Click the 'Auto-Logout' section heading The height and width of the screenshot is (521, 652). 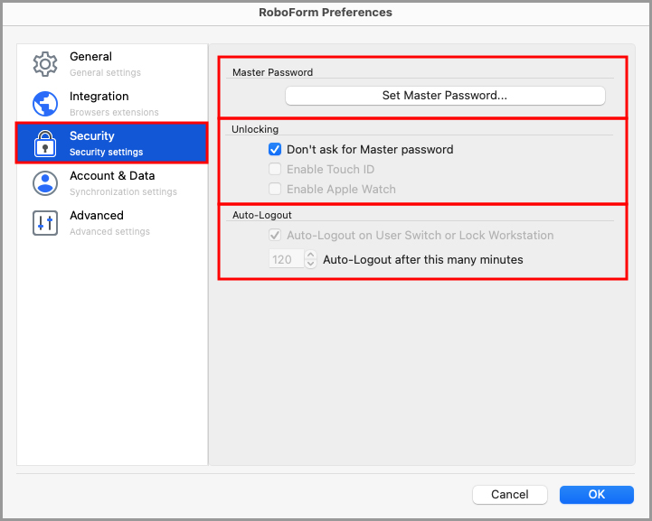coord(262,215)
